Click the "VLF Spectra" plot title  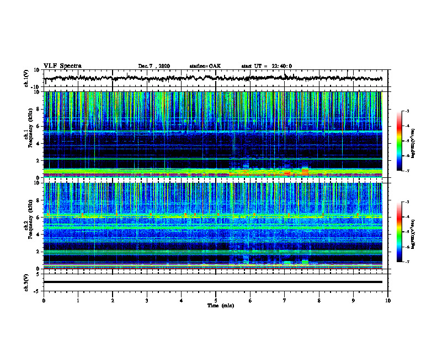tap(62, 66)
